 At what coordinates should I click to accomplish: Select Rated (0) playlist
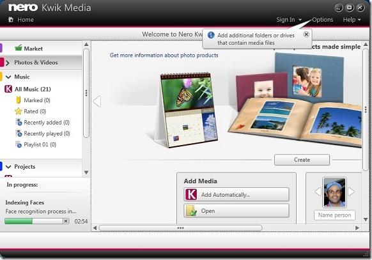35,111
